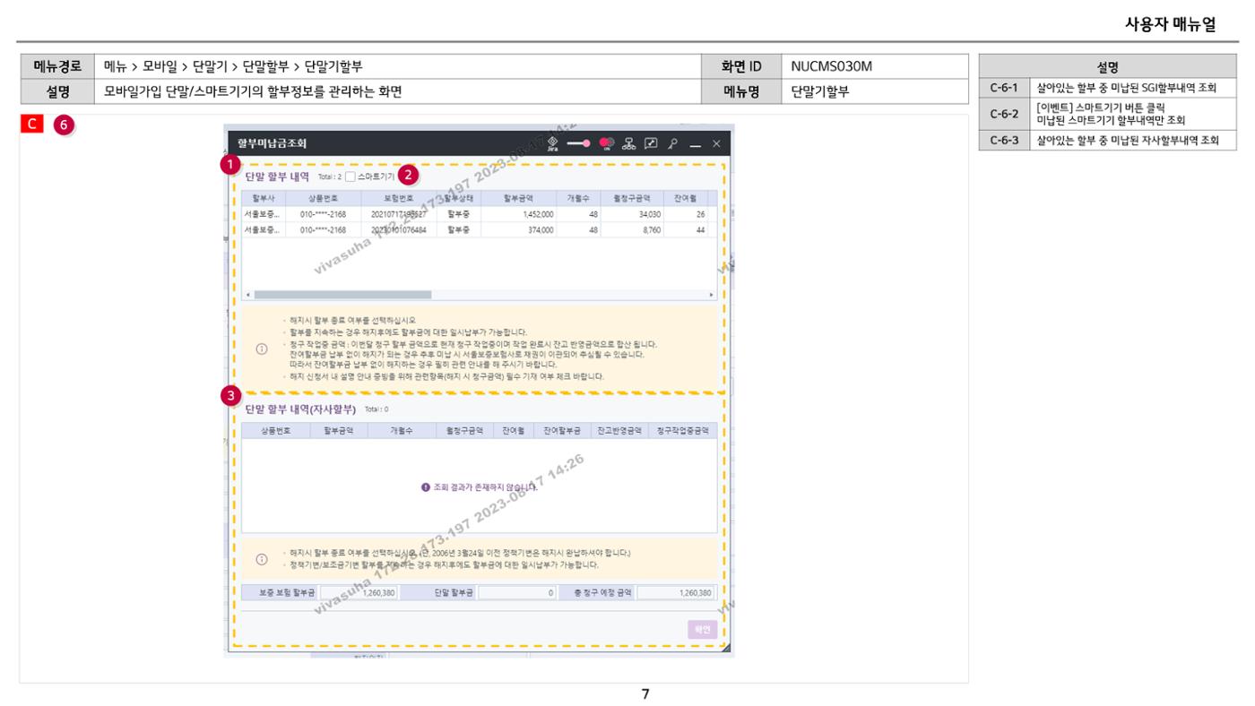Click the 잔여월 cell showing 44
1255x706 pixels.
685,229
